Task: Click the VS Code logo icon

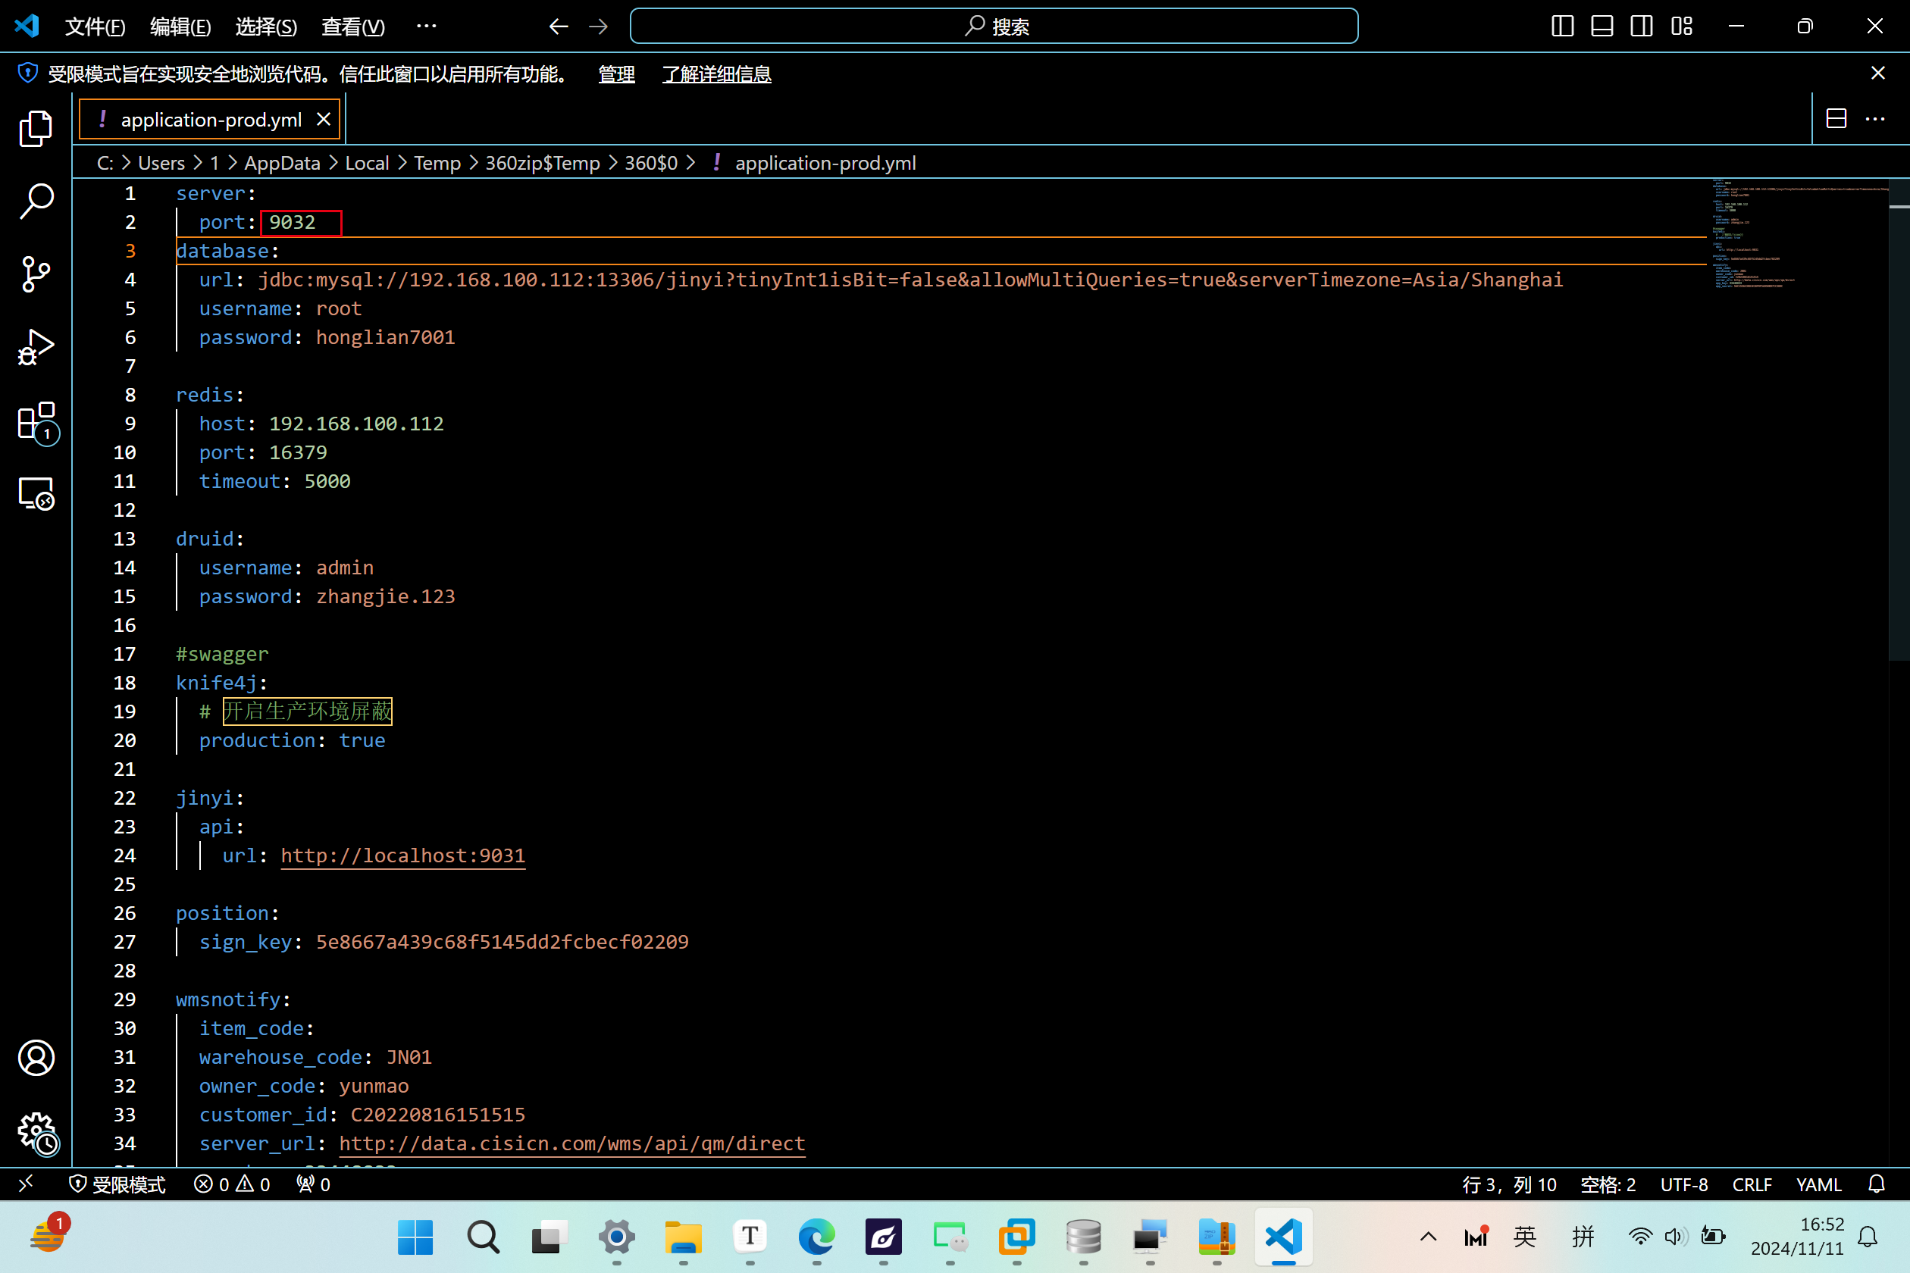Action: [27, 26]
